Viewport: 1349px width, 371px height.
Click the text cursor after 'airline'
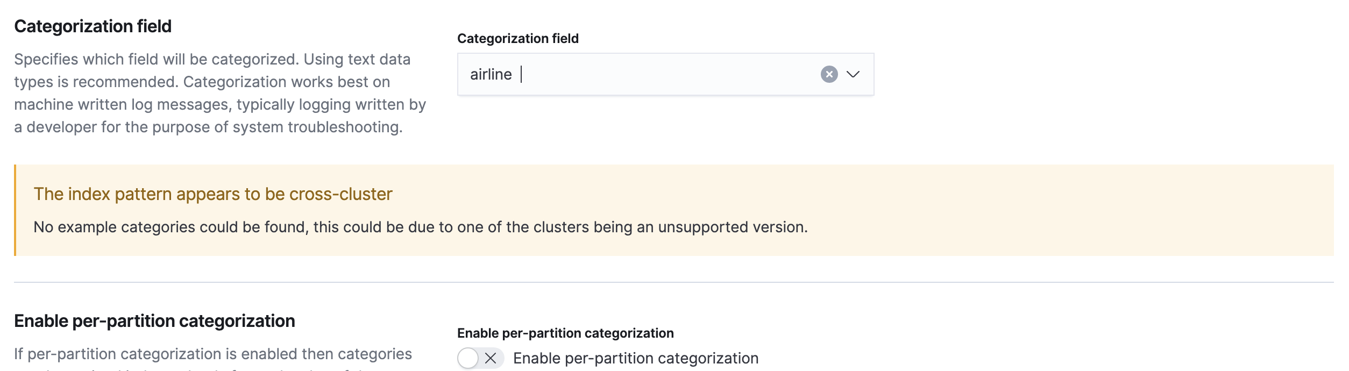coord(522,74)
